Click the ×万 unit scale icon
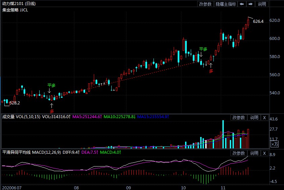This screenshot has width=284, height=190. pyautogui.click(x=275, y=144)
